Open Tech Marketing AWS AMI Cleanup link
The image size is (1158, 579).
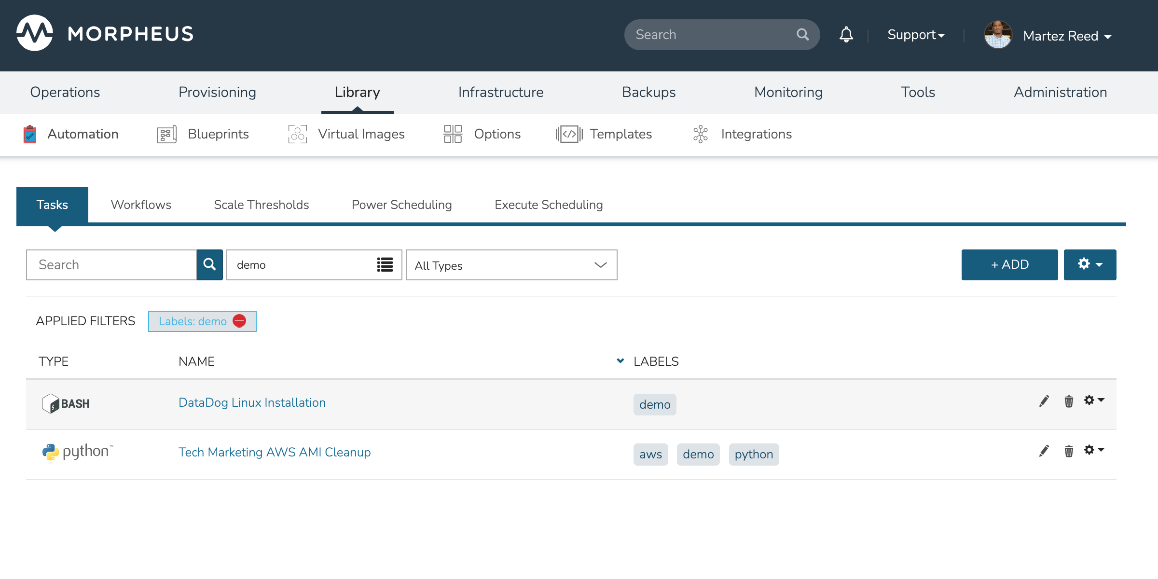point(275,452)
